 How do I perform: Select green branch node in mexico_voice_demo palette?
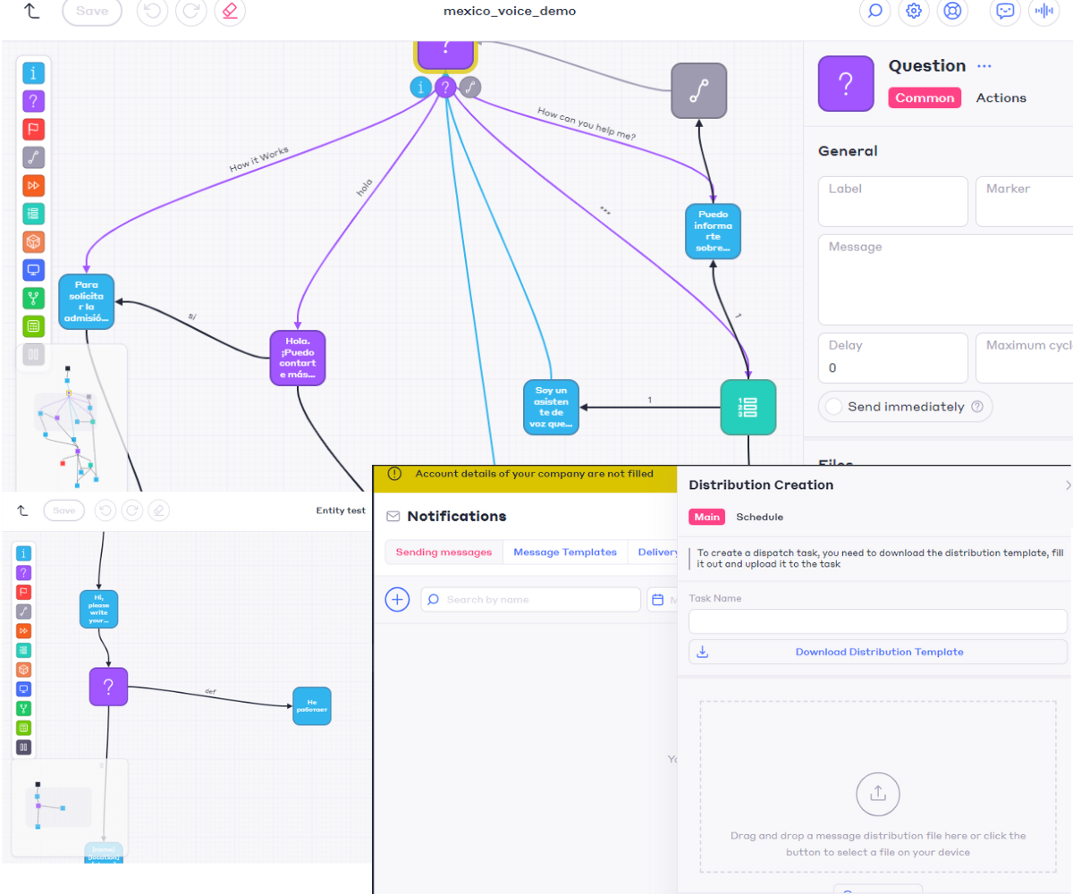pos(33,299)
